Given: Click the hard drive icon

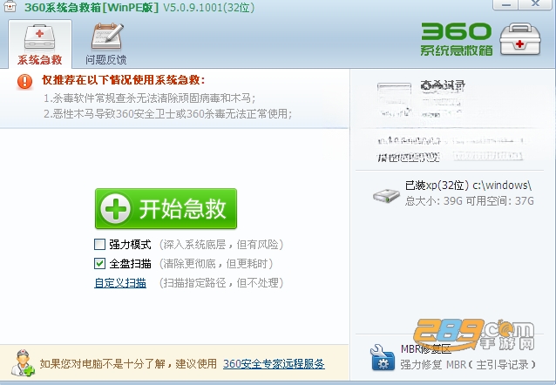Looking at the screenshot, I should click(x=386, y=195).
